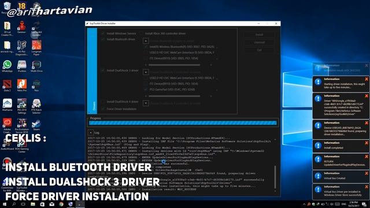Screen dimensions: 370x208
Task: Click the taskbar clock showing 2:56 PM
Action: [x=353, y=204]
